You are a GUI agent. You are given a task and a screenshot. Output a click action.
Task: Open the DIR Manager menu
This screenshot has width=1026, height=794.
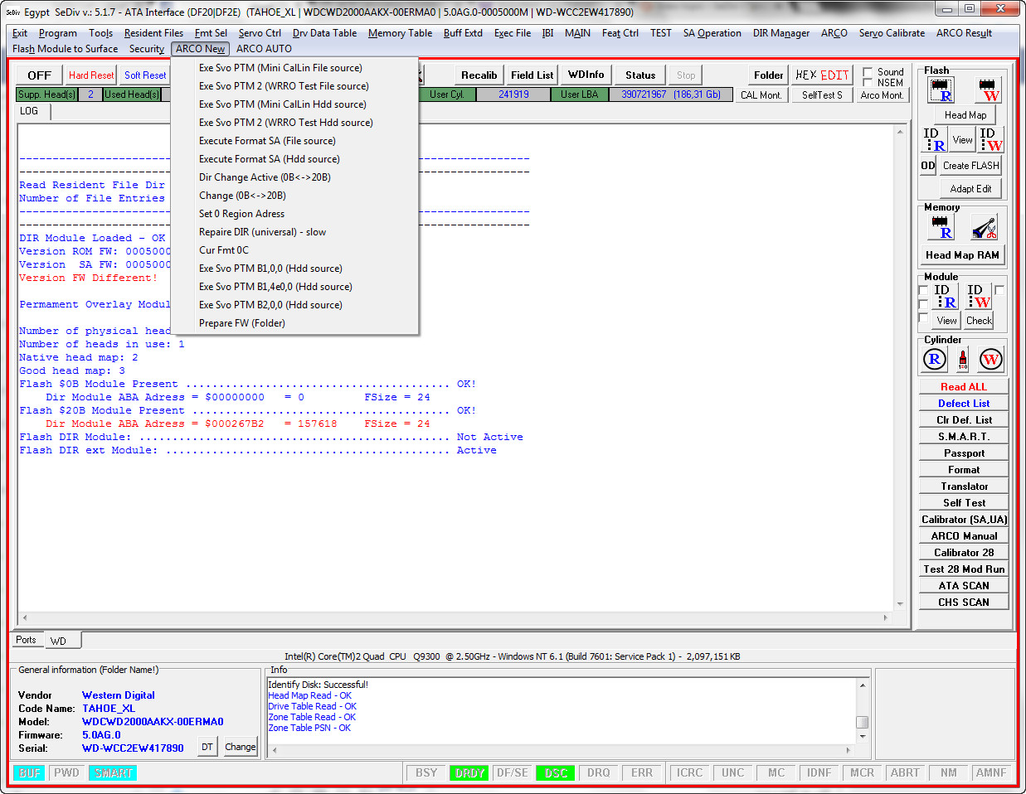(x=780, y=33)
